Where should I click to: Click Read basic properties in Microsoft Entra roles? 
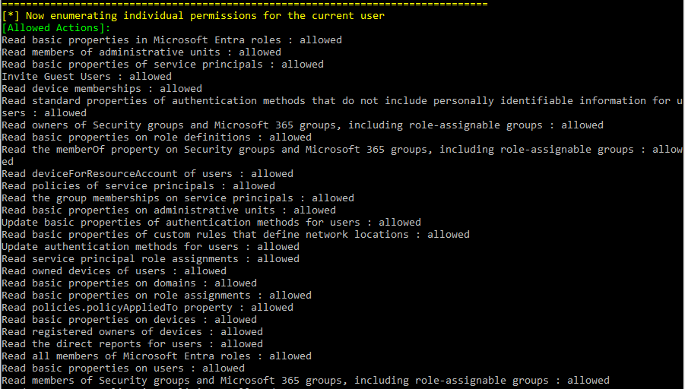click(x=172, y=40)
